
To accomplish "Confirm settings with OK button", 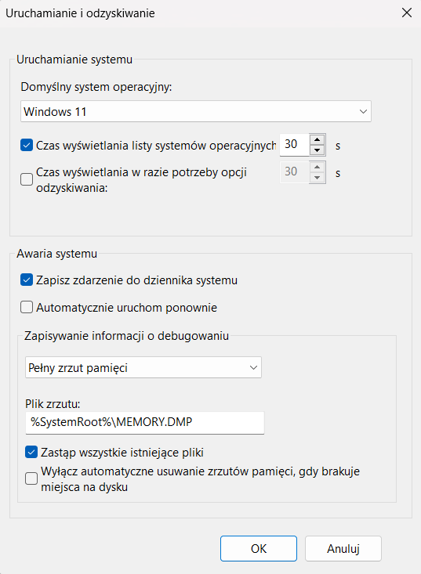I will [x=259, y=548].
